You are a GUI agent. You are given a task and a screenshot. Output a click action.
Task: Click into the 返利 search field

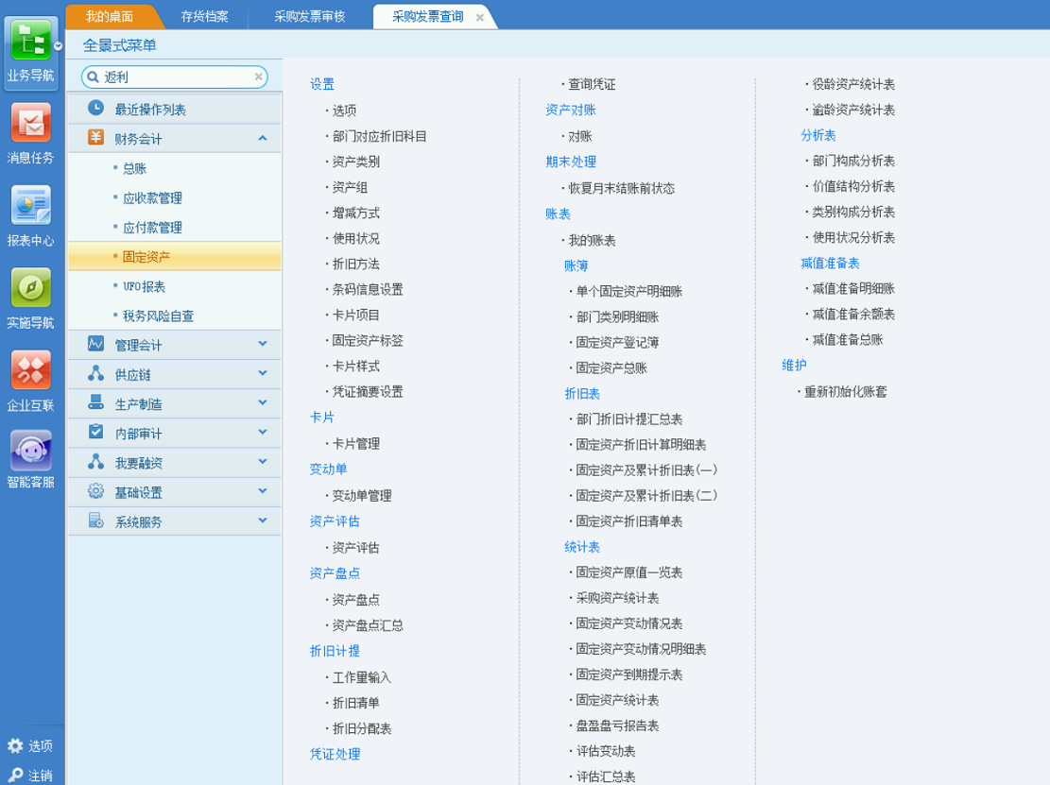pyautogui.click(x=176, y=77)
